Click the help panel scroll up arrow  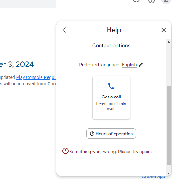[x=168, y=42]
